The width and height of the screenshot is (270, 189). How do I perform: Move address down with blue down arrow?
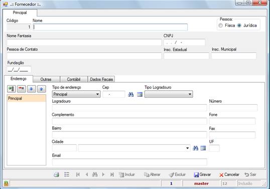tap(31, 89)
